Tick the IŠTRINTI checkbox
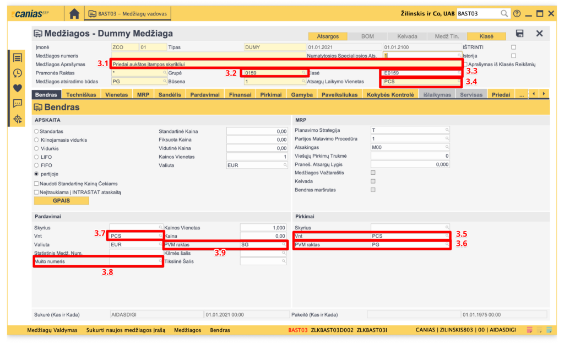Screen dimensions: 564x343 click(514, 47)
